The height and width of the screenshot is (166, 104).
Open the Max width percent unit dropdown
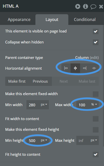coord(94,105)
